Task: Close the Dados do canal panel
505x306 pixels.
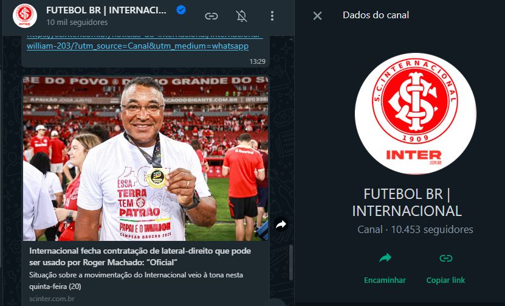Action: (317, 15)
